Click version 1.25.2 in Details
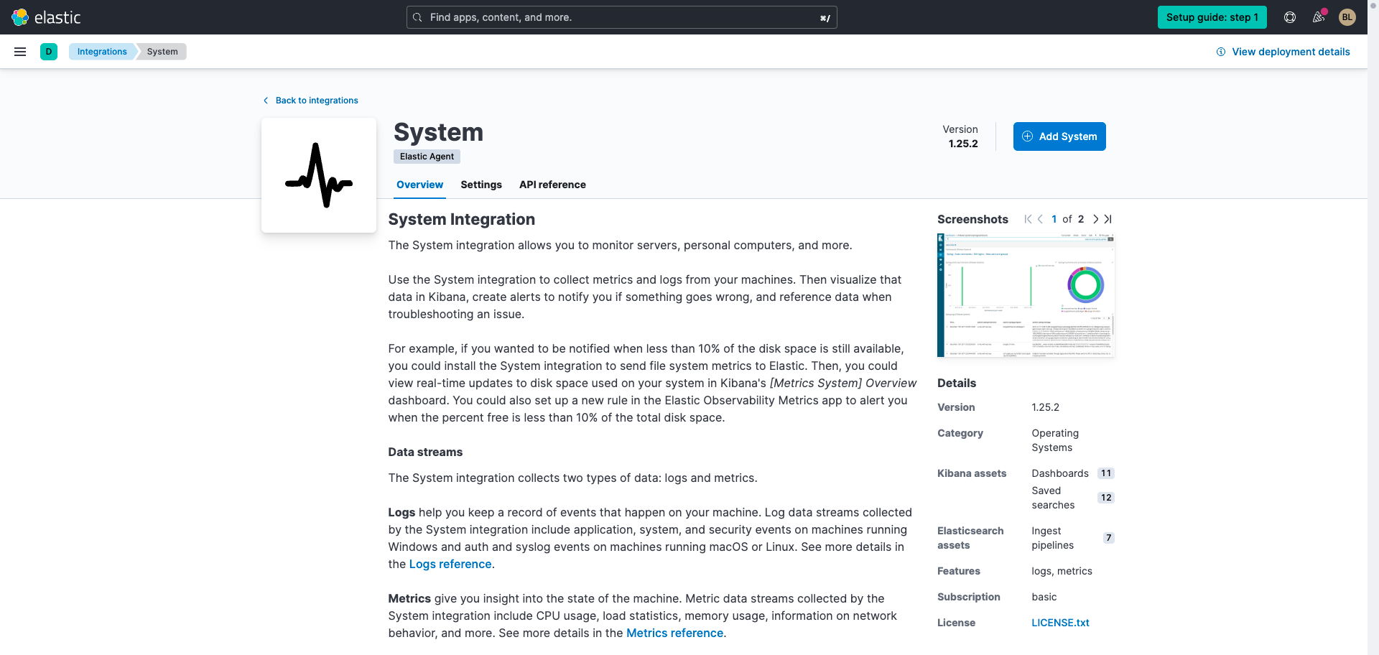 (x=1045, y=407)
